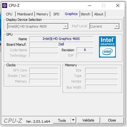Click the Validate button
Screen dimensions: 127x127
pyautogui.click(x=88, y=120)
